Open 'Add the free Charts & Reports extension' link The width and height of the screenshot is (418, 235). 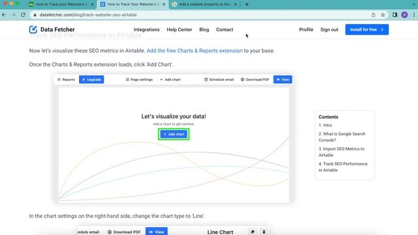coord(195,51)
